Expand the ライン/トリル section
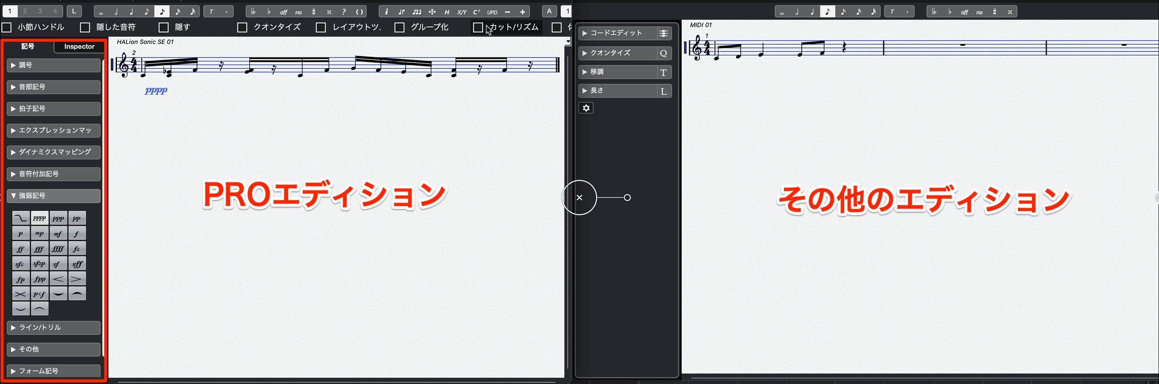This screenshot has height=384, width=1159. tap(54, 328)
